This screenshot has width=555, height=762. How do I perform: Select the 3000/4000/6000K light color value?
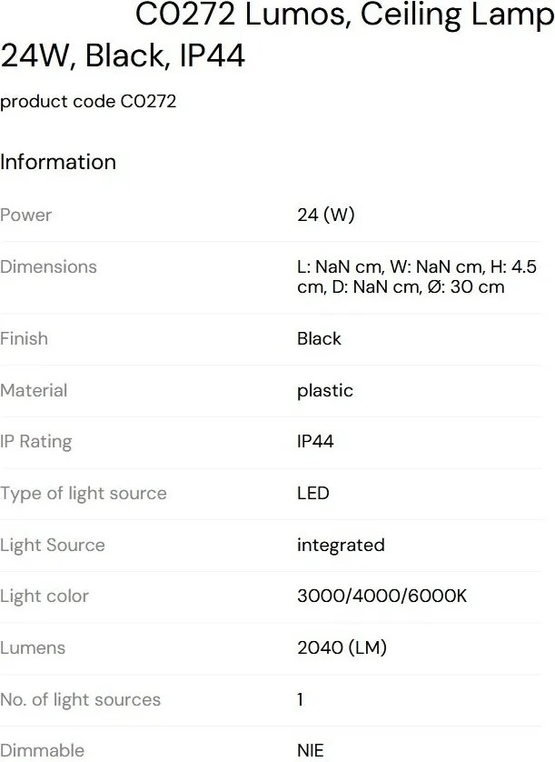click(382, 597)
